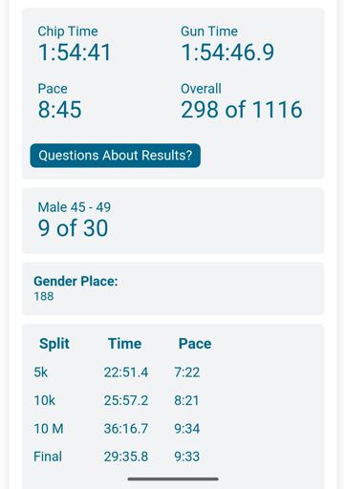Image resolution: width=346 pixels, height=489 pixels.
Task: Click the Gender Place heading
Action: (76, 281)
